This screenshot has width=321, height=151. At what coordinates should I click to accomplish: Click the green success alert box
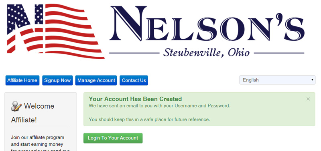pos(199,109)
